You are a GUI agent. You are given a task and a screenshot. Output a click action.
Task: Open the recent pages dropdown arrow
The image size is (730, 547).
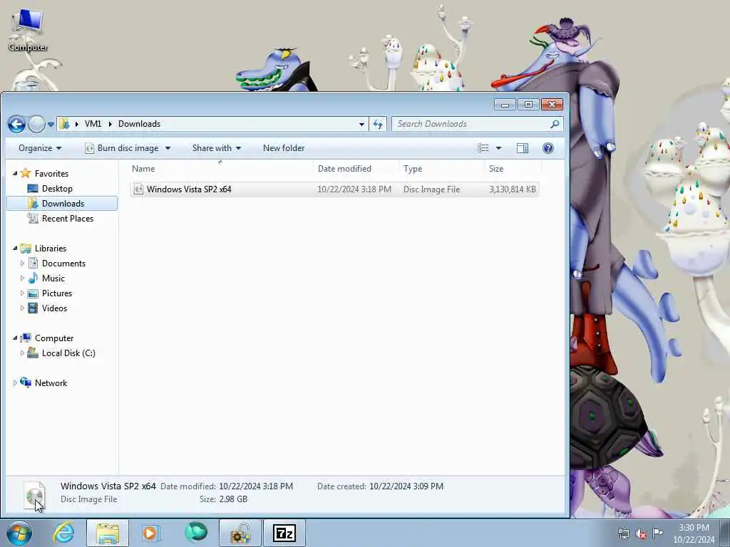tap(51, 124)
